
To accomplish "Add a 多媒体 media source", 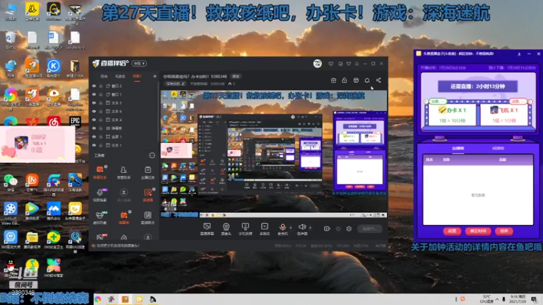I will pyautogui.click(x=265, y=229).
